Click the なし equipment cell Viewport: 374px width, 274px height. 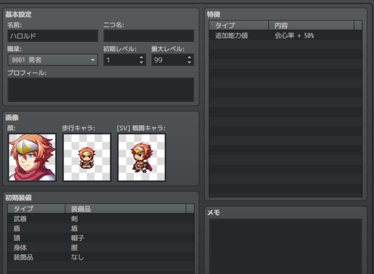pyautogui.click(x=77, y=257)
